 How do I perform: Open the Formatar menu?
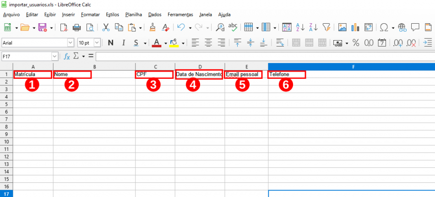coord(91,15)
